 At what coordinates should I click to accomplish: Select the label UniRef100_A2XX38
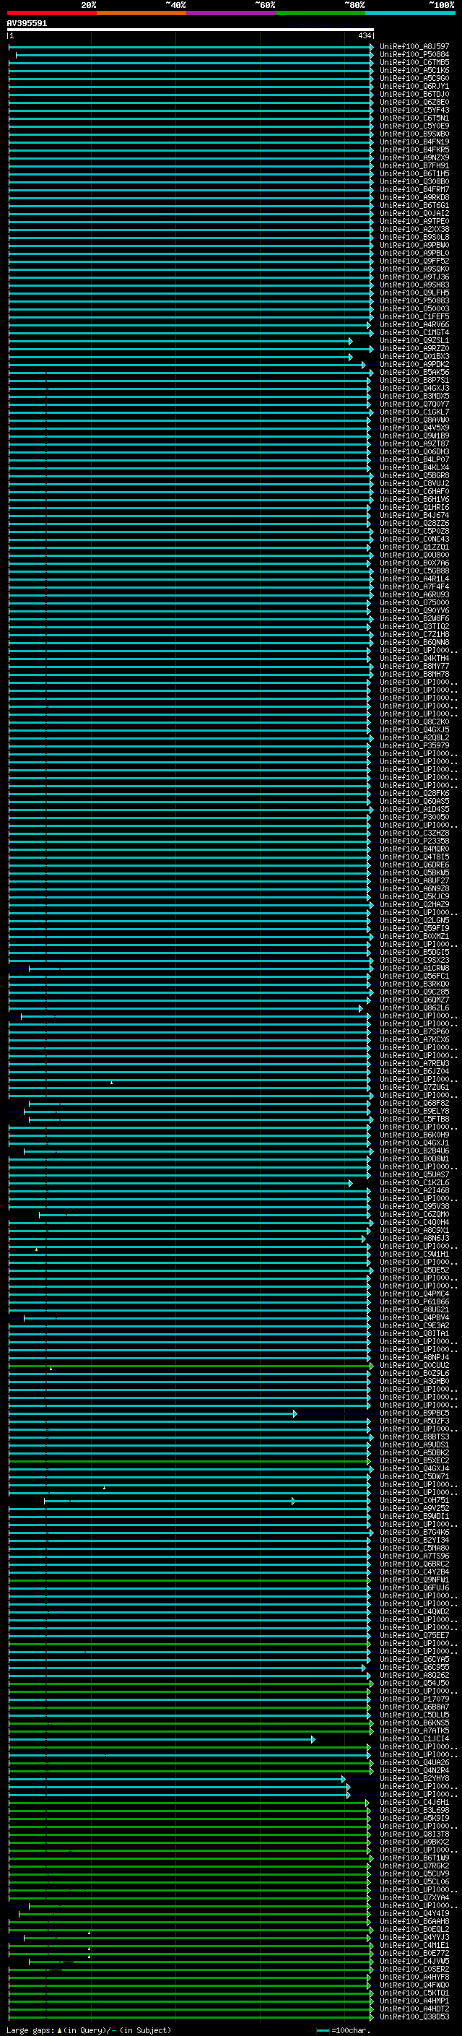414,229
